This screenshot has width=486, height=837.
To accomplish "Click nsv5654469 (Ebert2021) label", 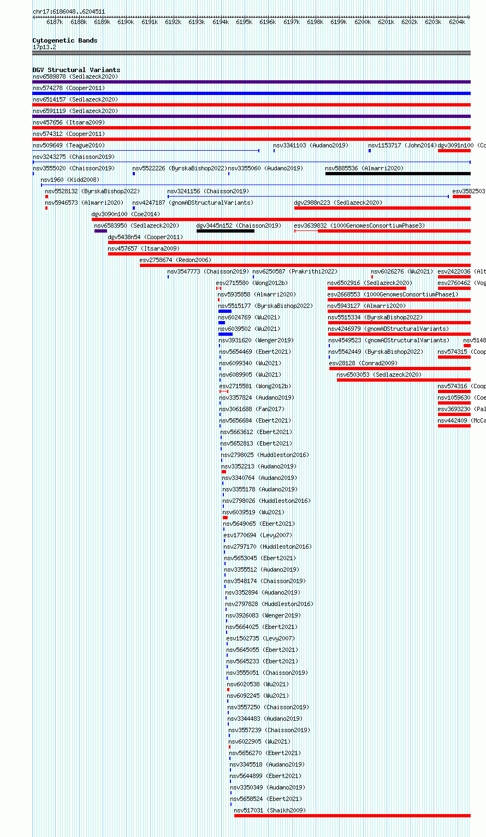I will pos(255,352).
